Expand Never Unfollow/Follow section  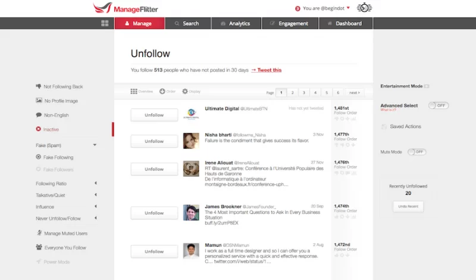pyautogui.click(x=96, y=217)
